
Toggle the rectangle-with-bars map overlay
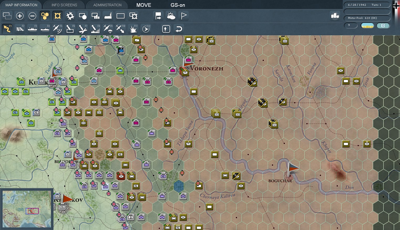pos(95,16)
